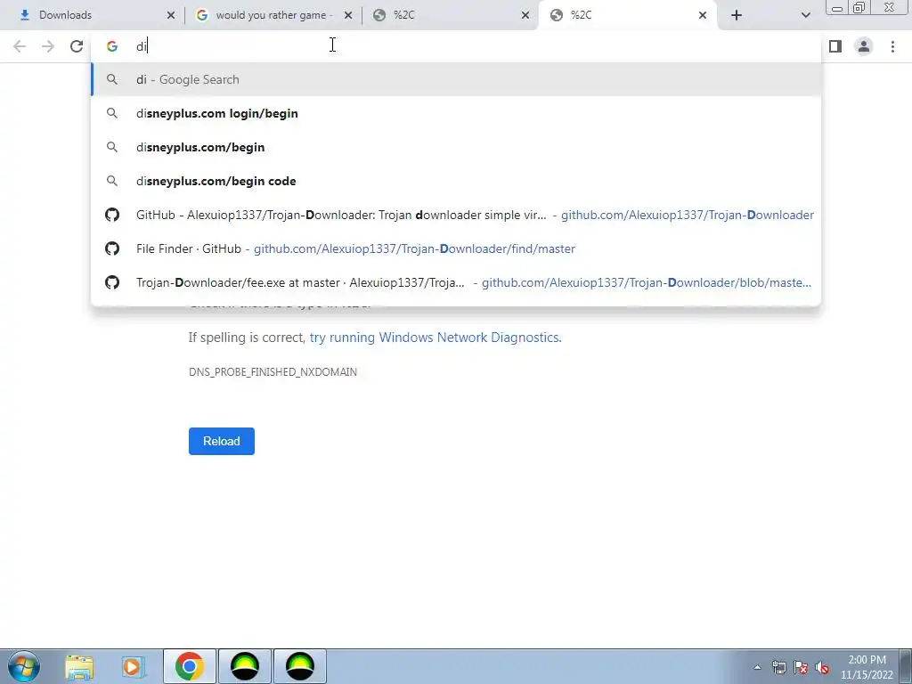Screen dimensions: 912x684
Task: Close the Downloads tab
Action: point(170,15)
